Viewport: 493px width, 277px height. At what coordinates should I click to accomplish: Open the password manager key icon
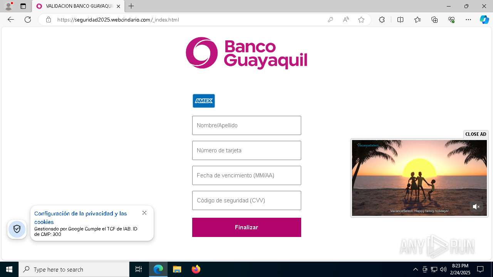tap(330, 20)
